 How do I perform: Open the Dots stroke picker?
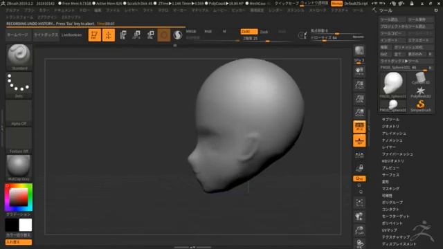[19, 85]
